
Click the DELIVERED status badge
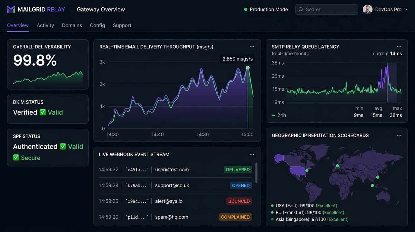click(238, 170)
